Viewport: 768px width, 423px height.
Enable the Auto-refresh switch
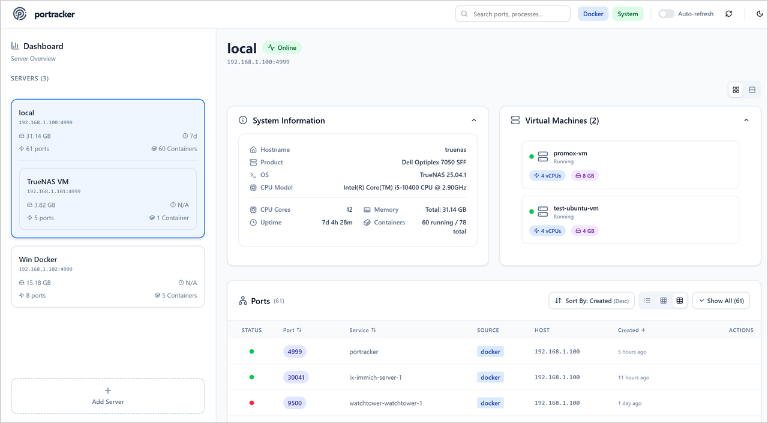[666, 14]
